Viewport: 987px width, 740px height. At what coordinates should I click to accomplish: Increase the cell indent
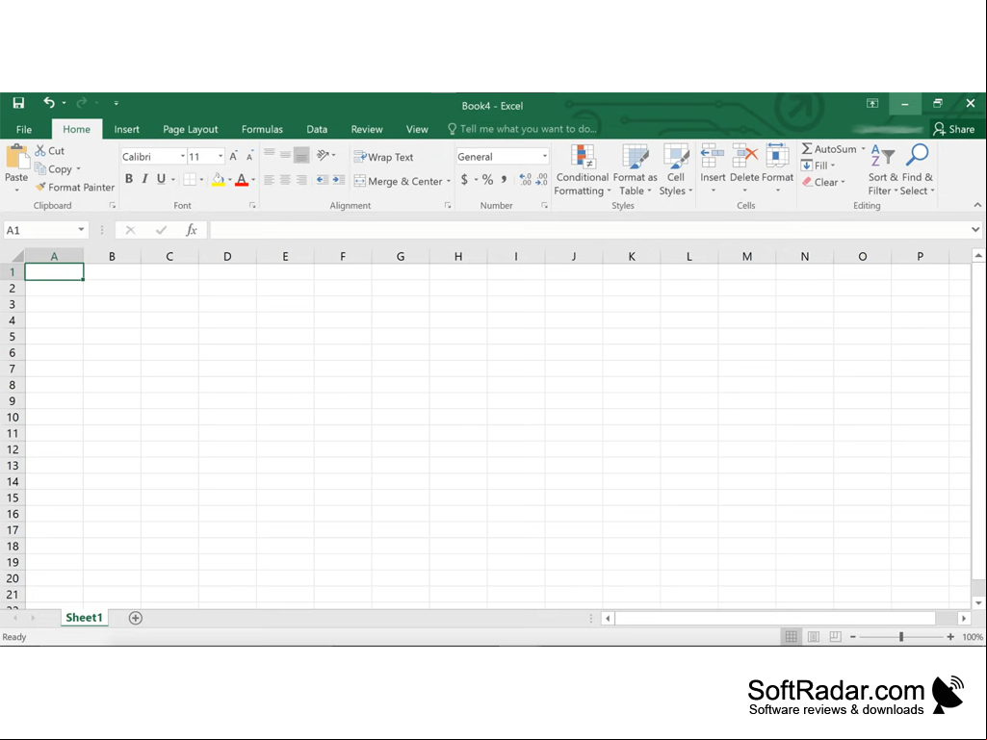[x=339, y=181]
